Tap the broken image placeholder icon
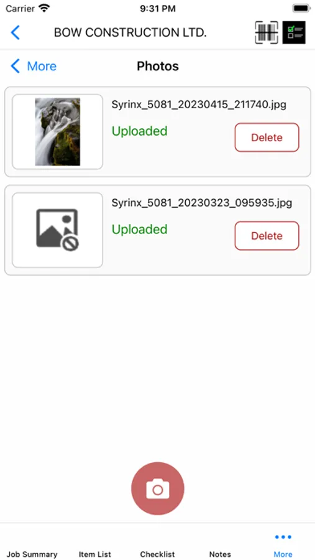This screenshot has width=315, height=560. 57,230
